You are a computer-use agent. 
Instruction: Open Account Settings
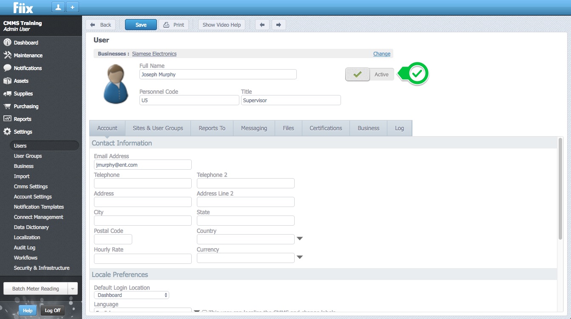pyautogui.click(x=33, y=196)
